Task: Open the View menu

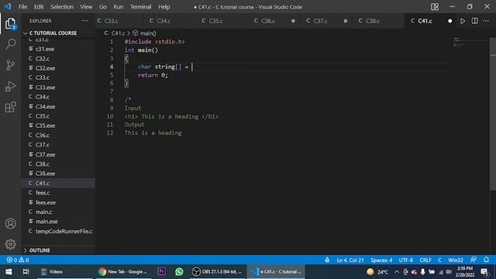Action: coord(86,7)
